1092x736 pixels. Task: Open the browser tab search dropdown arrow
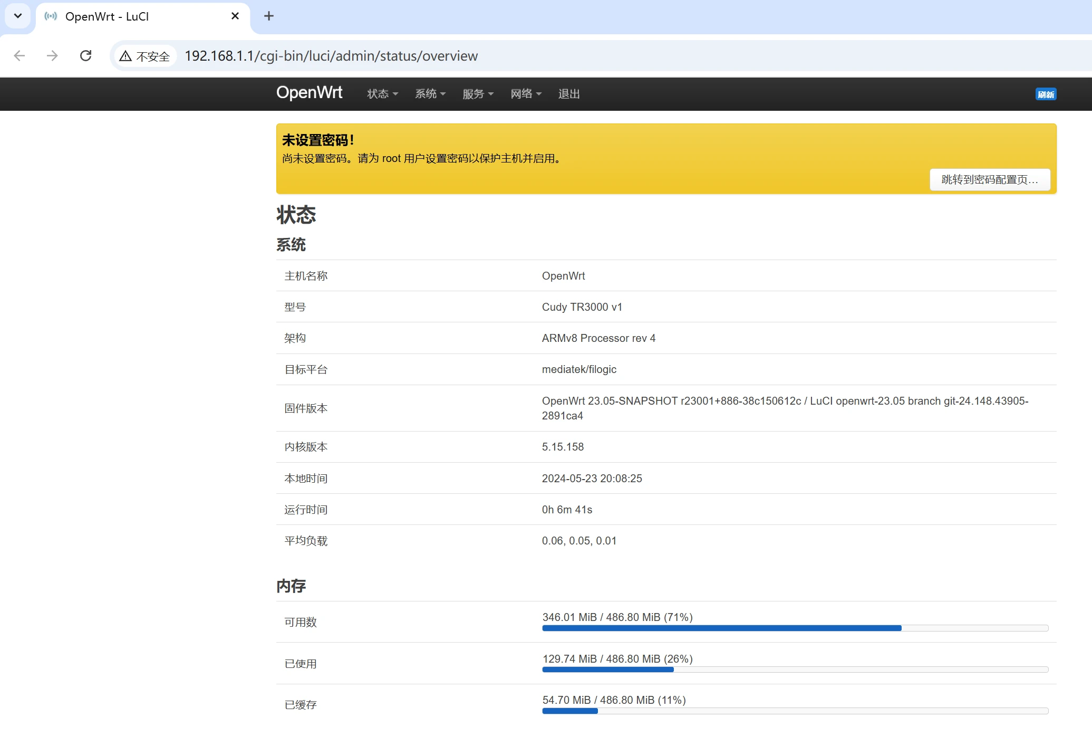(18, 16)
